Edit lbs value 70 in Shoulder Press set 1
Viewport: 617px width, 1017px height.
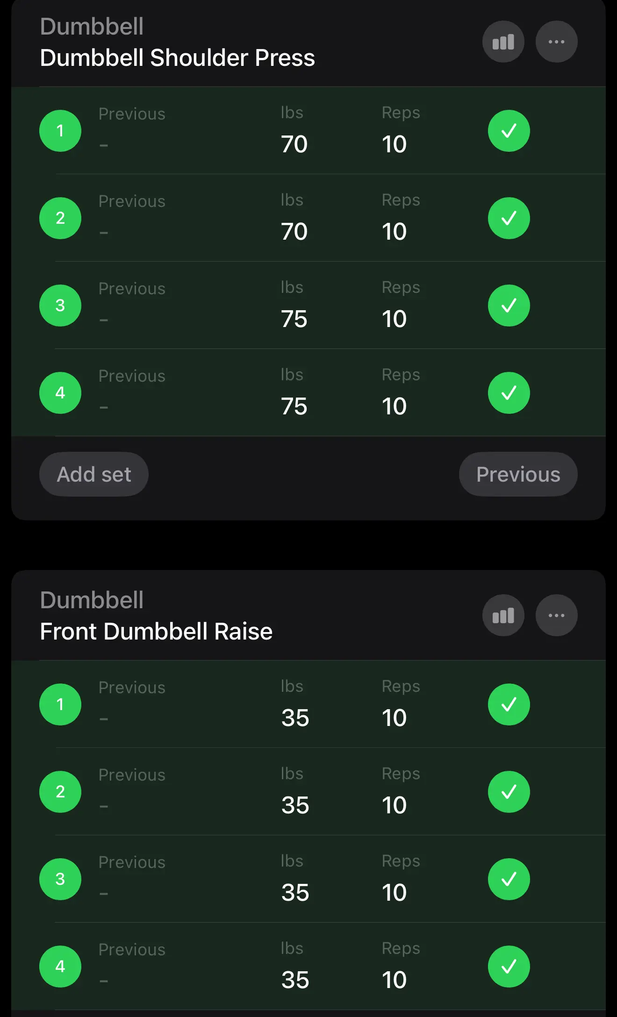(294, 144)
